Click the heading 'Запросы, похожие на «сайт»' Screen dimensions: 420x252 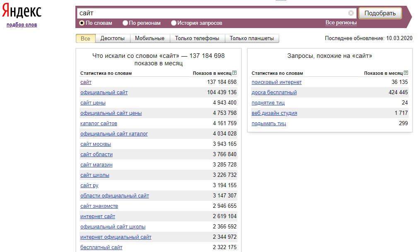tap(330, 56)
